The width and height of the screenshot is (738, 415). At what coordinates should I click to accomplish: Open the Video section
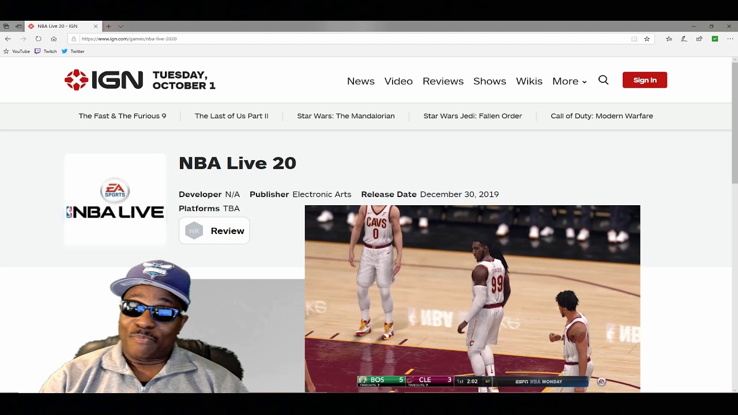click(x=398, y=81)
